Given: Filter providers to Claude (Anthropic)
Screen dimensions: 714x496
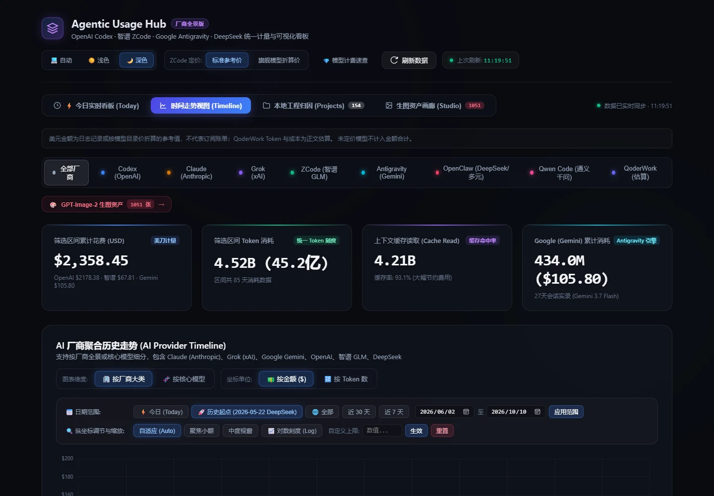Looking at the screenshot, I should 190,173.
